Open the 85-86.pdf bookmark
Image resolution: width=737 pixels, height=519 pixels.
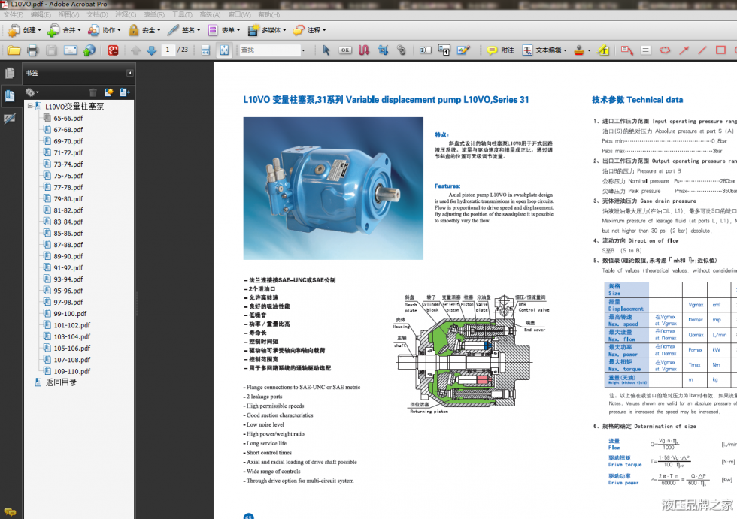tap(68, 234)
